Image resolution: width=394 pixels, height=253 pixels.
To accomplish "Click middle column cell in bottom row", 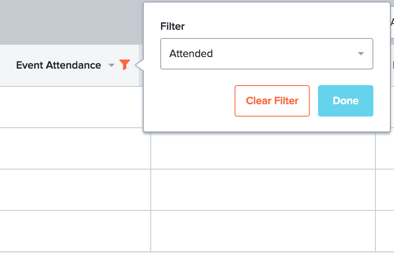I will click(x=263, y=231).
